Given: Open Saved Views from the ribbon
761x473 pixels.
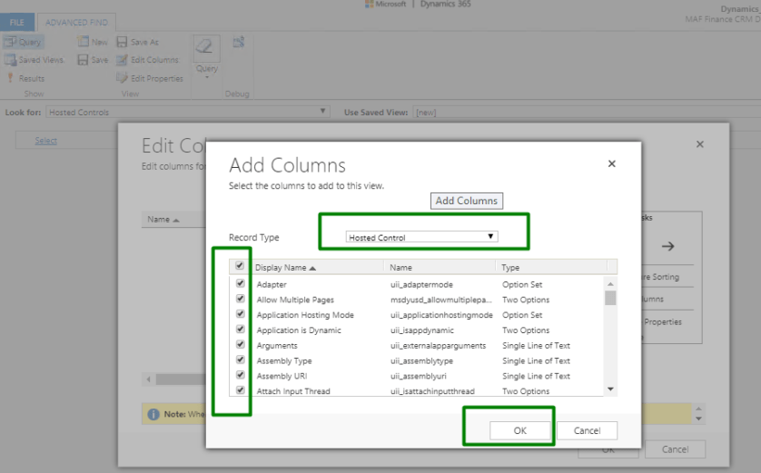Looking at the screenshot, I should (x=10, y=60).
